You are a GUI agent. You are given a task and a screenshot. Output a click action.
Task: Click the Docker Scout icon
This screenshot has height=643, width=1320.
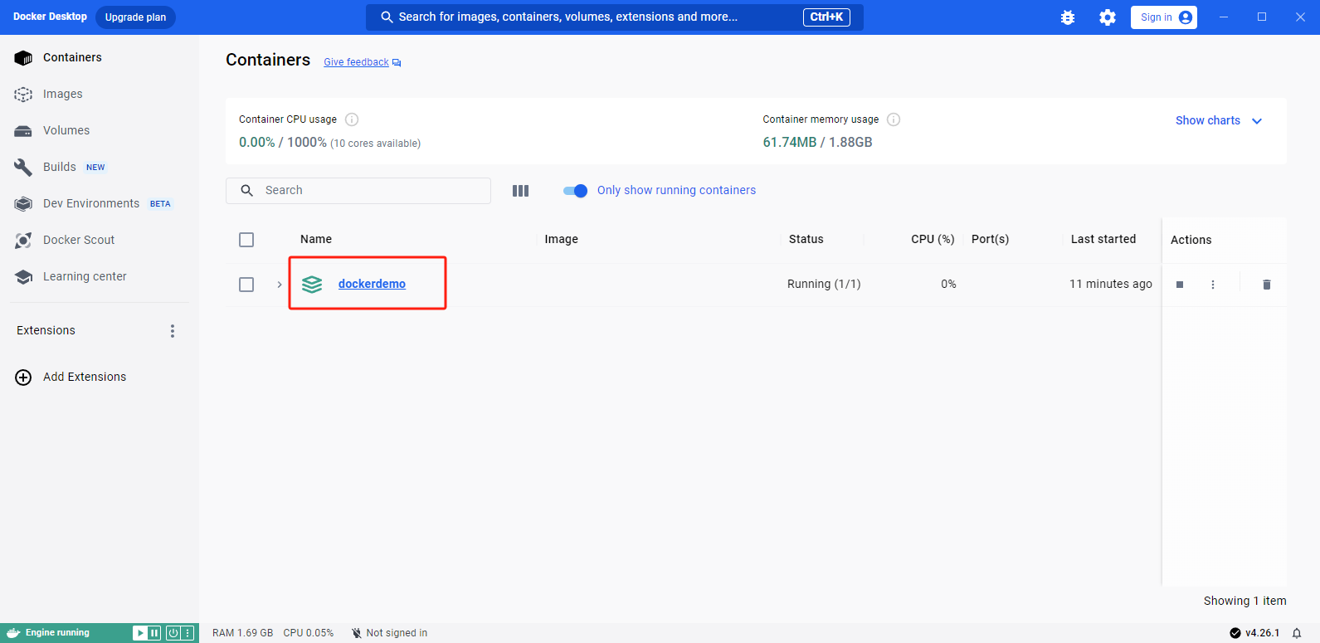[23, 241]
